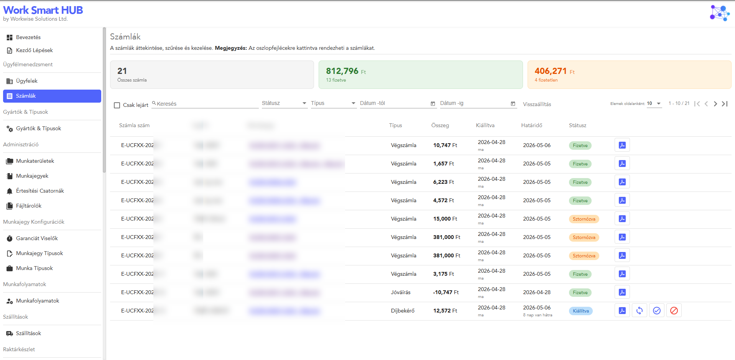The width and height of the screenshot is (735, 360).
Task: Open the Dátum -ig calendar picker icon
Action: point(513,104)
